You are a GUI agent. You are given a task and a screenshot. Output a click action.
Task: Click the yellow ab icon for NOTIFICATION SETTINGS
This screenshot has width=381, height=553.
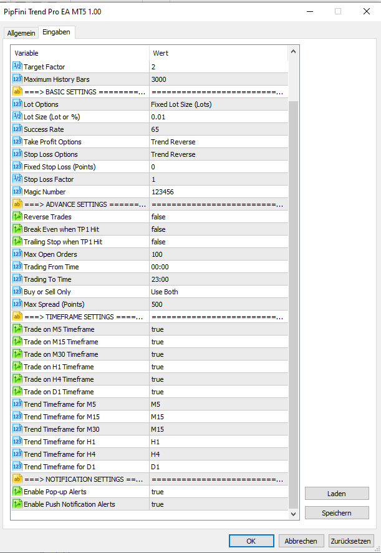coord(17,479)
